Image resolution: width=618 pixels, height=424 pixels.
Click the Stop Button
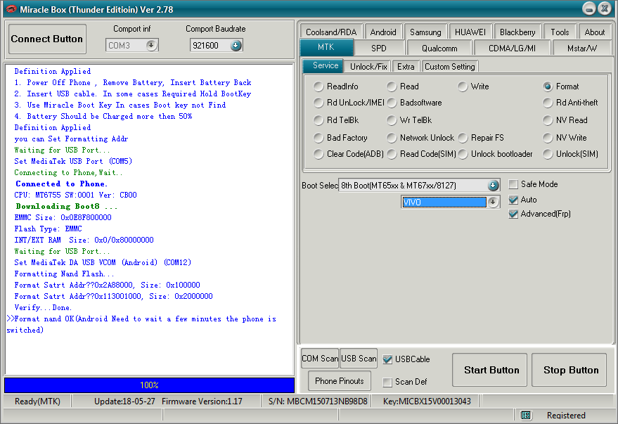pyautogui.click(x=569, y=370)
